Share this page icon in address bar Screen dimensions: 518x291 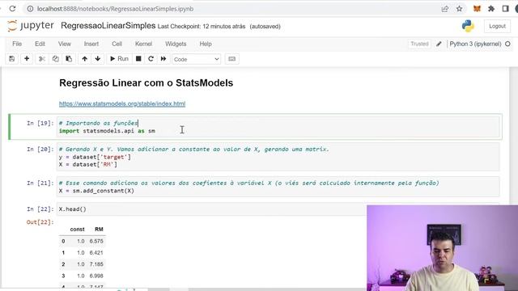(x=445, y=9)
